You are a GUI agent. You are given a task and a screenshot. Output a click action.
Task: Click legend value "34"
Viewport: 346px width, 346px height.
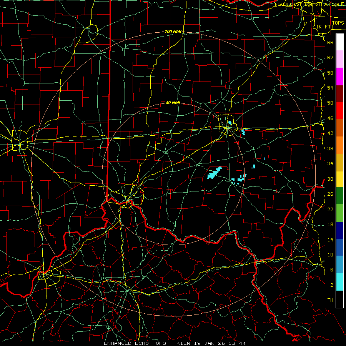coord(330,164)
